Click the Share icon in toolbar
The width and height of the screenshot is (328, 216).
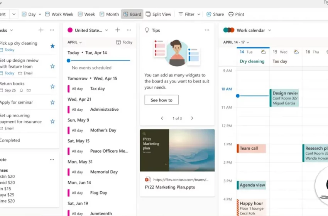[x=209, y=14]
